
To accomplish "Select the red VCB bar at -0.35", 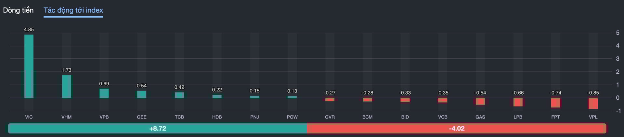I will [x=443, y=100].
